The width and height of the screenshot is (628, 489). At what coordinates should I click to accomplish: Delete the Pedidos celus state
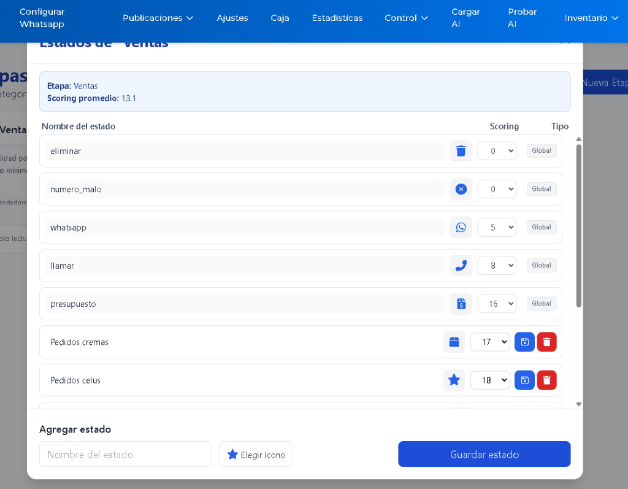click(546, 380)
